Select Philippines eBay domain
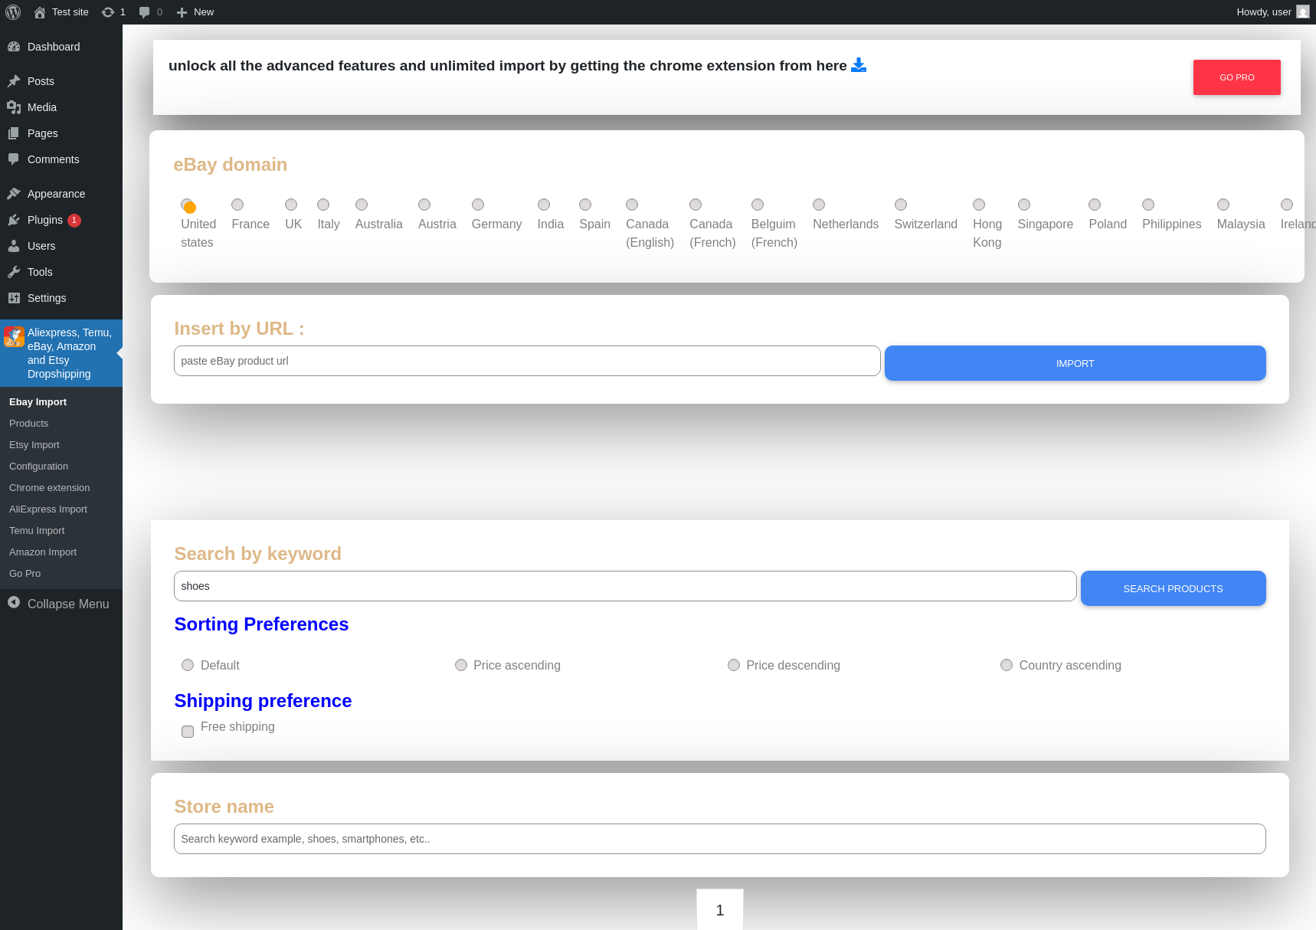This screenshot has width=1316, height=930. pos(1148,205)
